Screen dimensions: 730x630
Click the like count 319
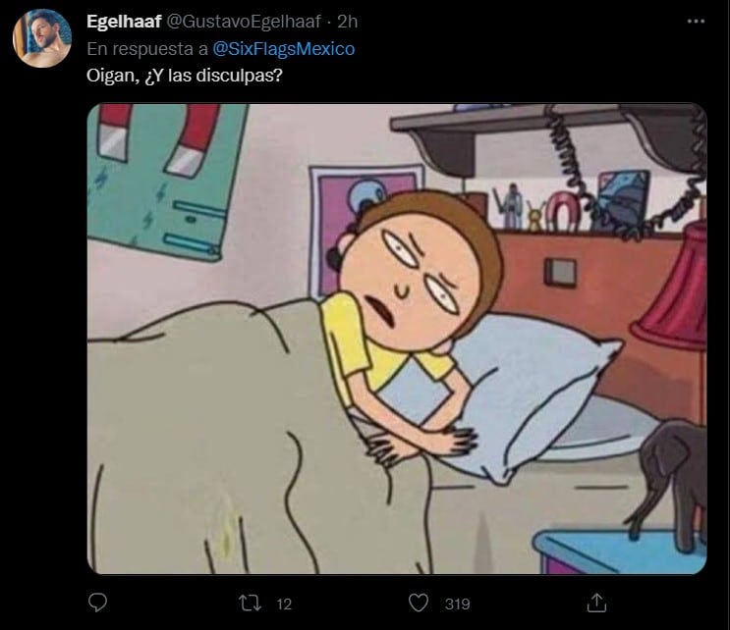(456, 603)
